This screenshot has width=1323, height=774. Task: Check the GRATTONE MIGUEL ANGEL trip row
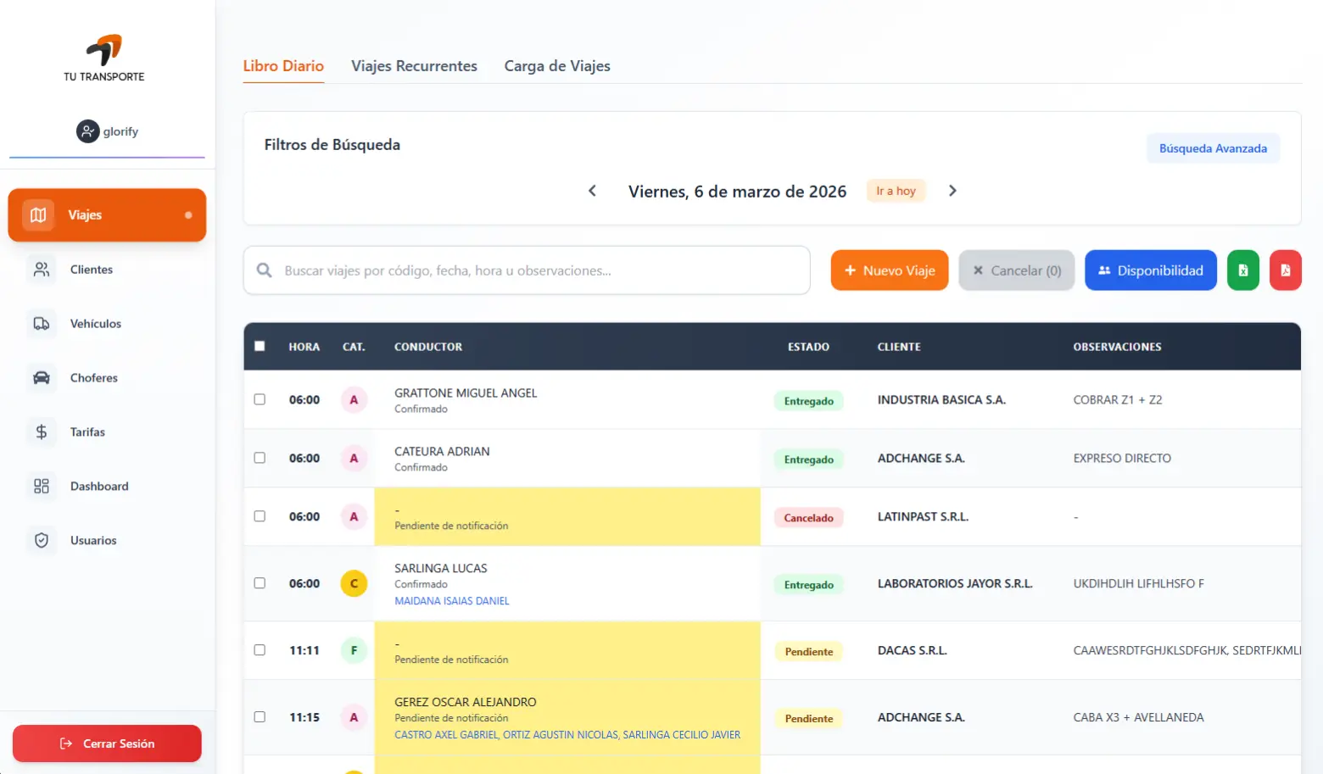click(x=260, y=399)
